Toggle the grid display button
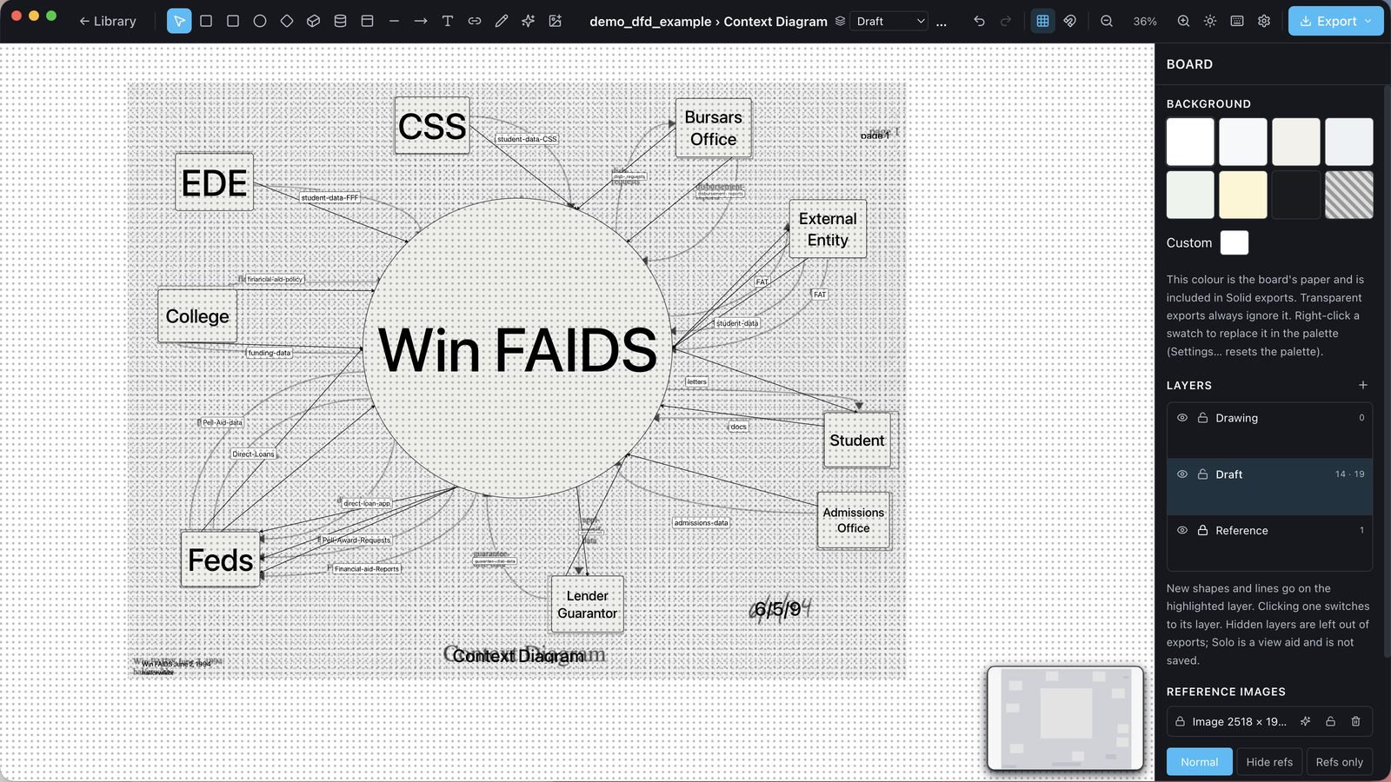The height and width of the screenshot is (782, 1391). (1042, 21)
